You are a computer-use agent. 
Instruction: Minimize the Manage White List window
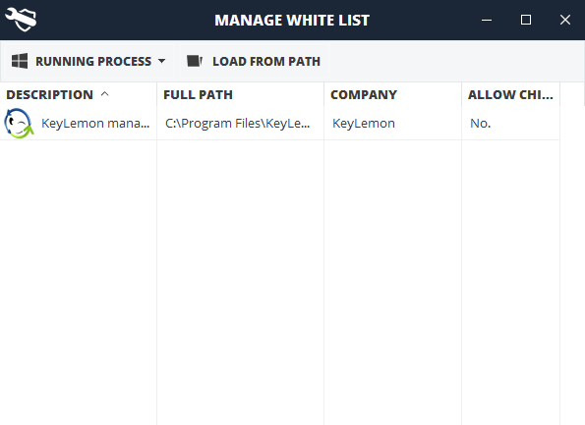pos(487,20)
